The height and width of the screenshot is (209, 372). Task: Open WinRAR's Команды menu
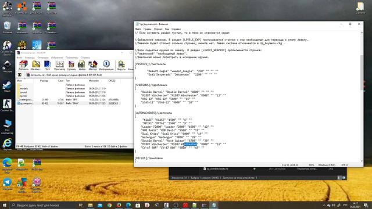click(x=30, y=57)
